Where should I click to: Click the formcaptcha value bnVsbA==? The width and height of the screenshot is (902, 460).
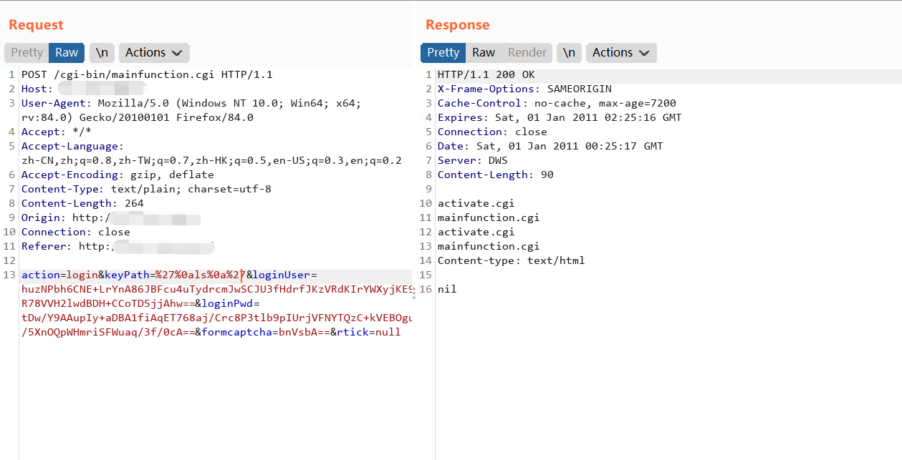coord(301,332)
